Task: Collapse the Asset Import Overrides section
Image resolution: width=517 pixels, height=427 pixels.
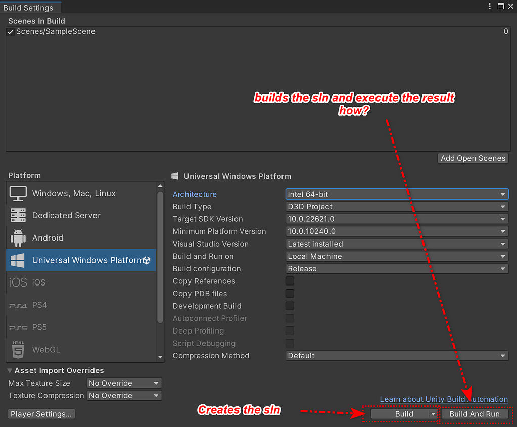Action: [9, 370]
